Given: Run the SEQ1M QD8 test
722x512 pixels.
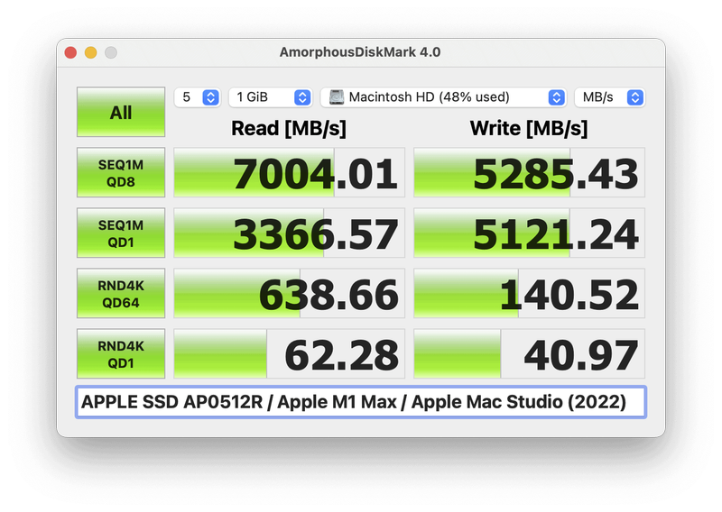Looking at the screenshot, I should click(121, 172).
